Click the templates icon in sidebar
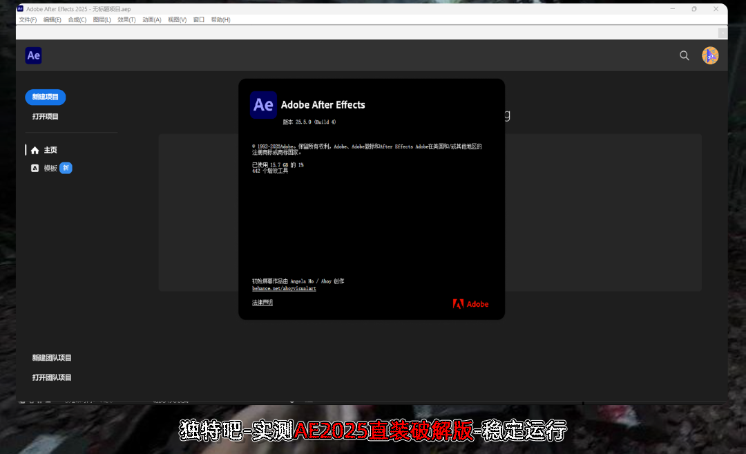Viewport: 746px width, 454px height. [35, 168]
